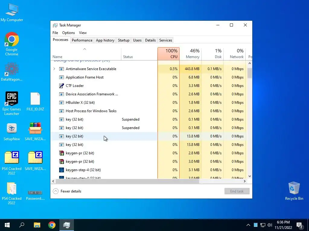Switch to the Details tab

point(150,40)
